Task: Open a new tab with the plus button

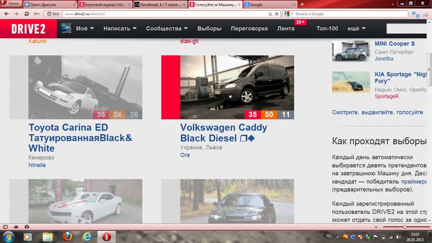Action: pos(302,4)
